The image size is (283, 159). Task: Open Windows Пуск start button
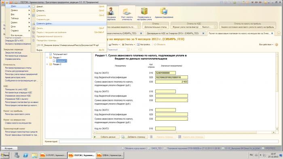pyautogui.click(x=5, y=155)
